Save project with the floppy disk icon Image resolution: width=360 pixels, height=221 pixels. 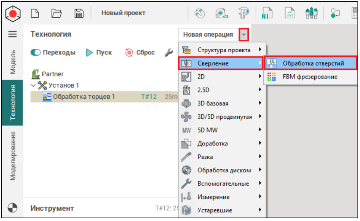(79, 13)
